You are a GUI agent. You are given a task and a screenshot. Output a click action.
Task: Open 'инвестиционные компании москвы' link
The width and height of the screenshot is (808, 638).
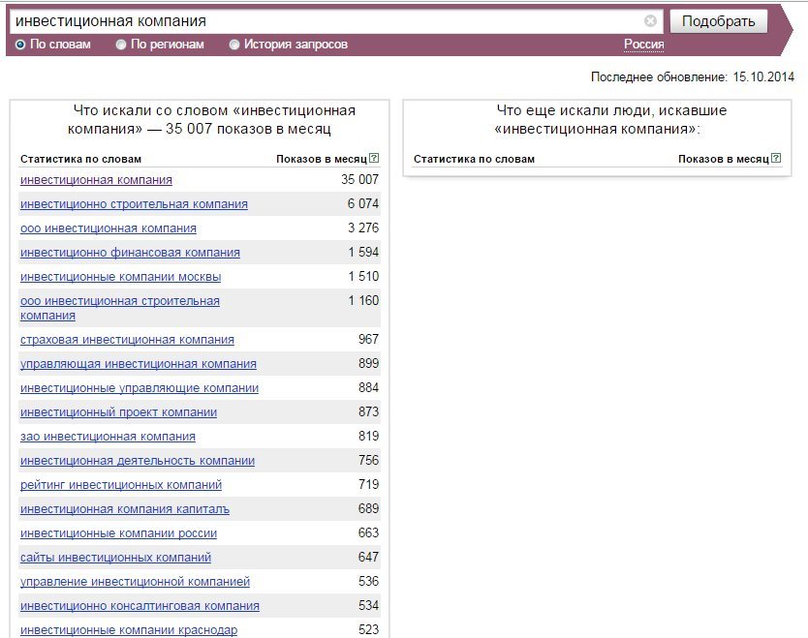[120, 277]
